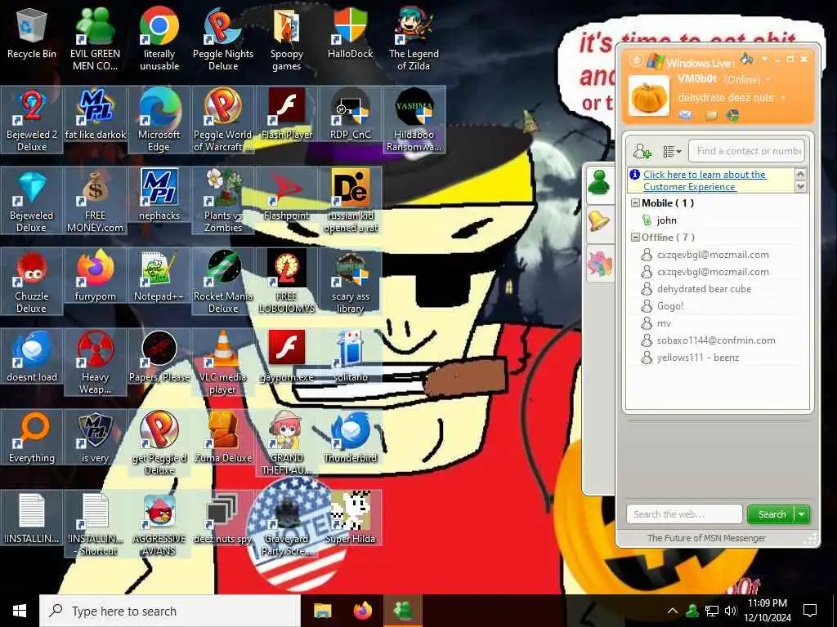Open the color scheme paintbrush icon
Viewport: 837px width, 627px height.
[746, 58]
